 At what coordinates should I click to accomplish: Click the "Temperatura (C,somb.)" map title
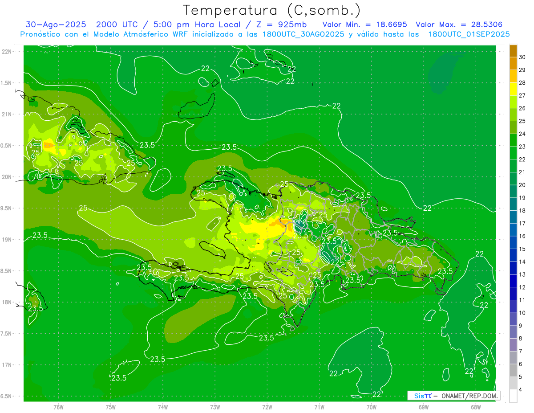272,10
